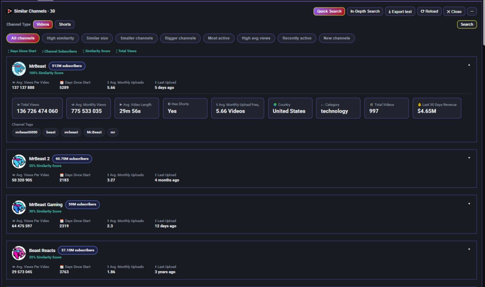Show Recently active channels
Viewport: 485px width, 287px height.
coord(297,38)
